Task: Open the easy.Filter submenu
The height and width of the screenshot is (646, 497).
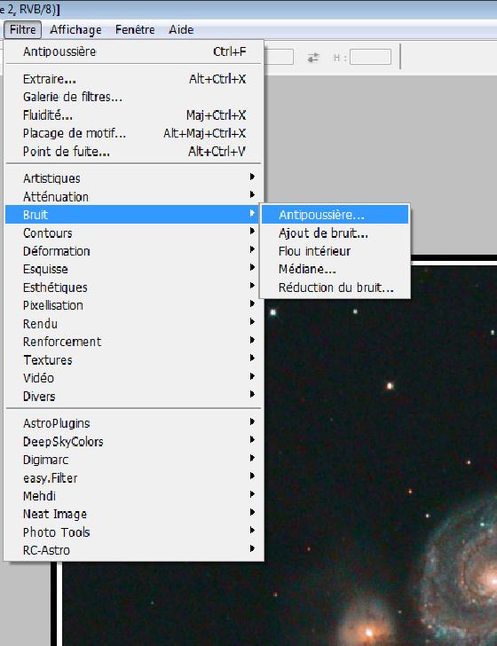Action: click(x=134, y=477)
